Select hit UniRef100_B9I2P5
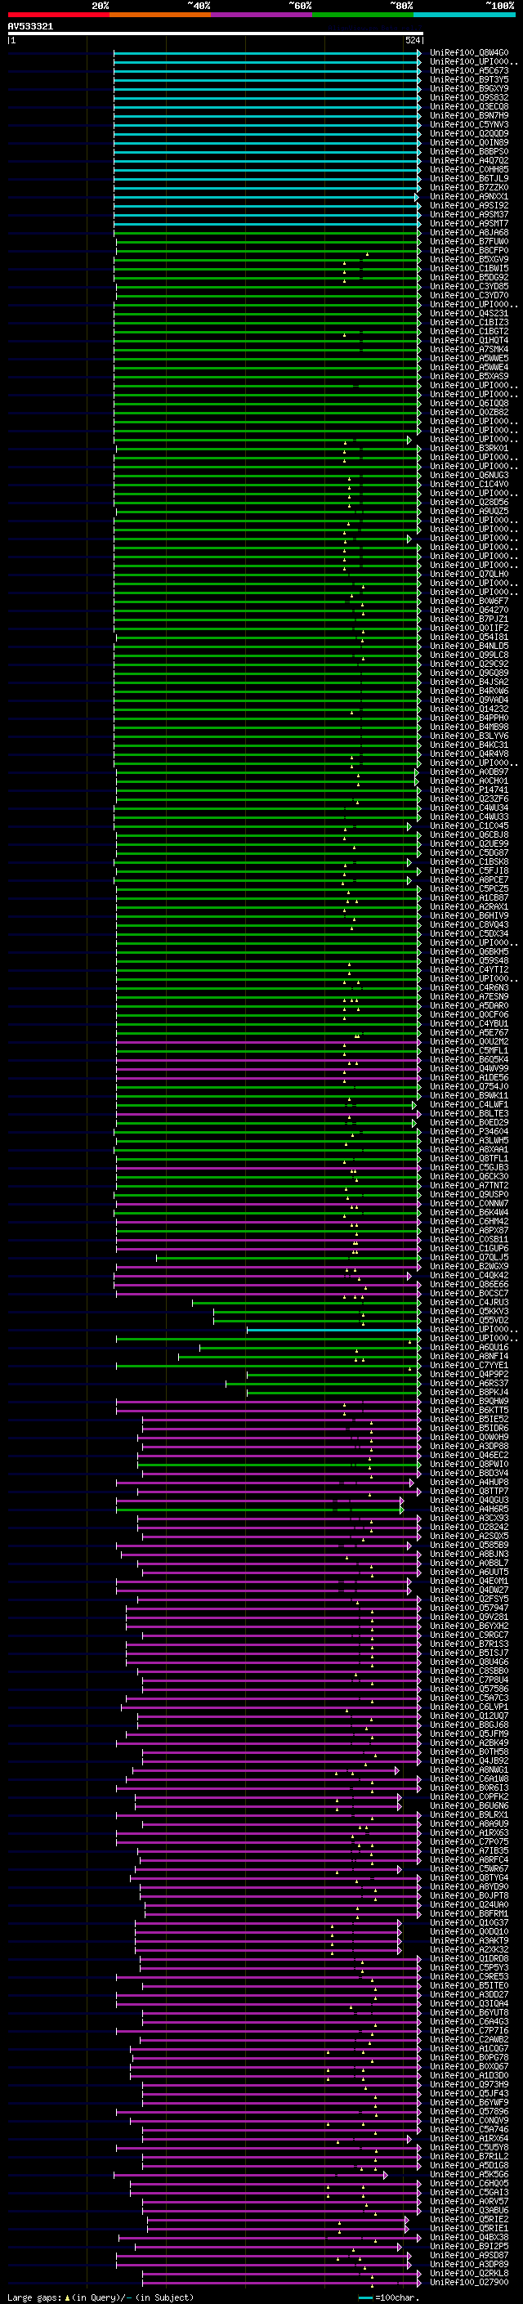This screenshot has width=523, height=2304. (x=468, y=2246)
